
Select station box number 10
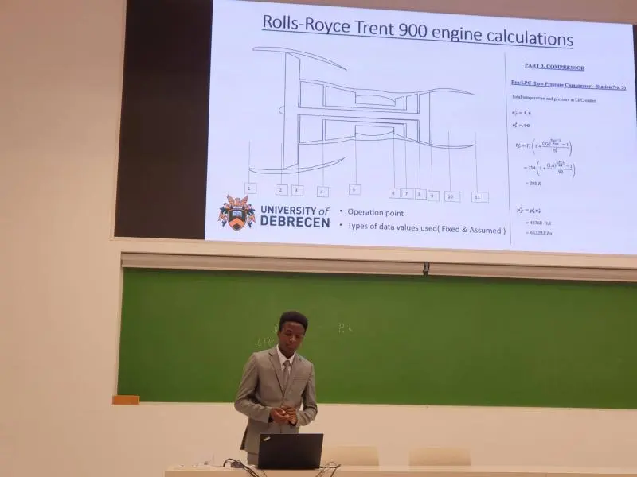click(x=451, y=196)
